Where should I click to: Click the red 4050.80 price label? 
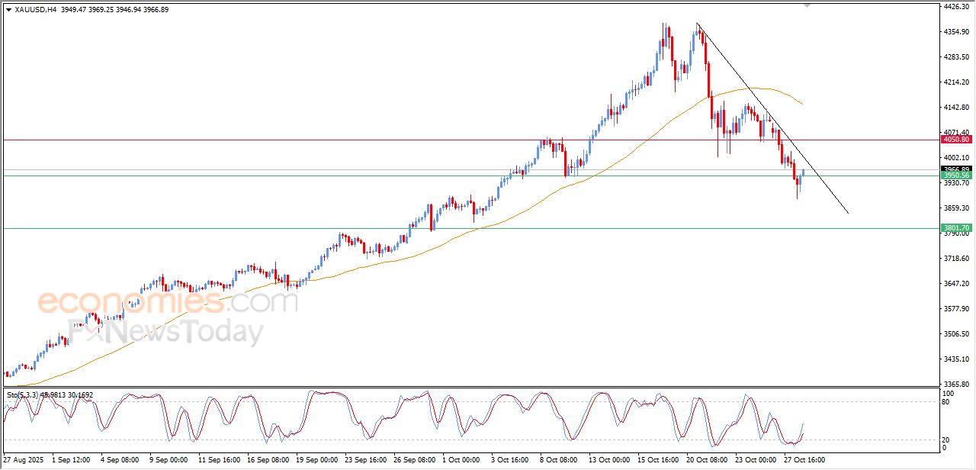[955, 140]
